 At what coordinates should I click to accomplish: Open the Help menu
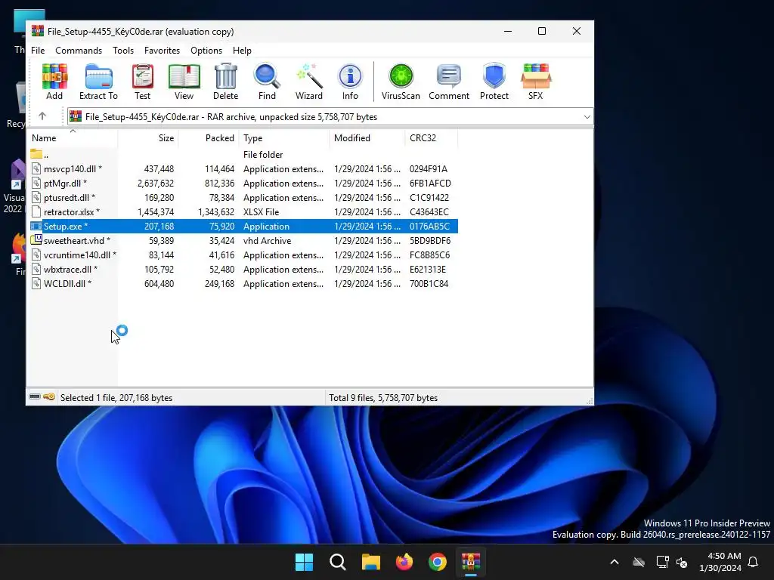pos(242,51)
